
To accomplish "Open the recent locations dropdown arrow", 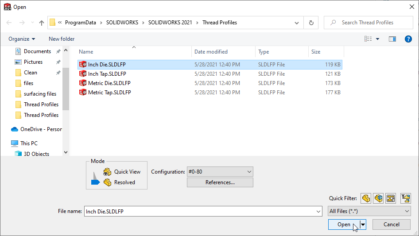I will tap(32, 23).
